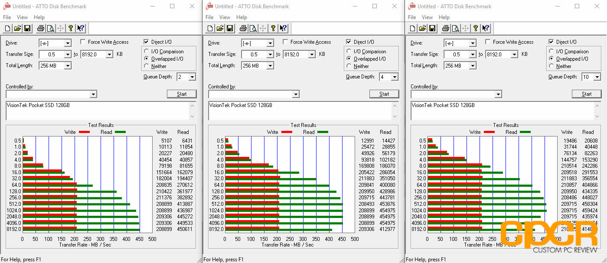
Task: Open Print Preview in the middle ATTO window
Action: (x=253, y=29)
